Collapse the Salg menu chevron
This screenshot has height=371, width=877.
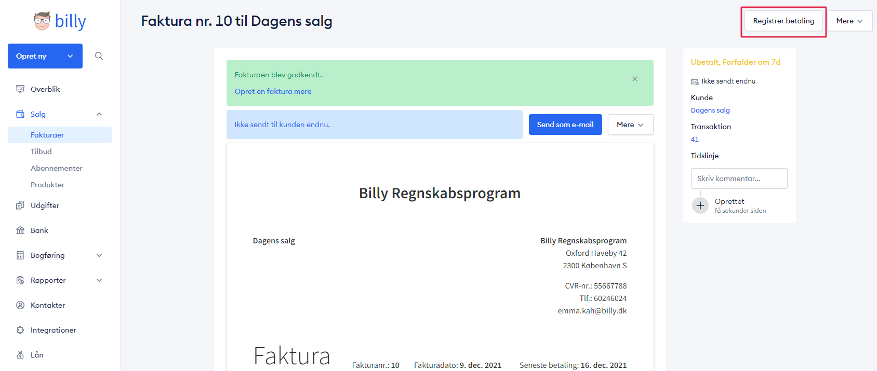point(99,114)
